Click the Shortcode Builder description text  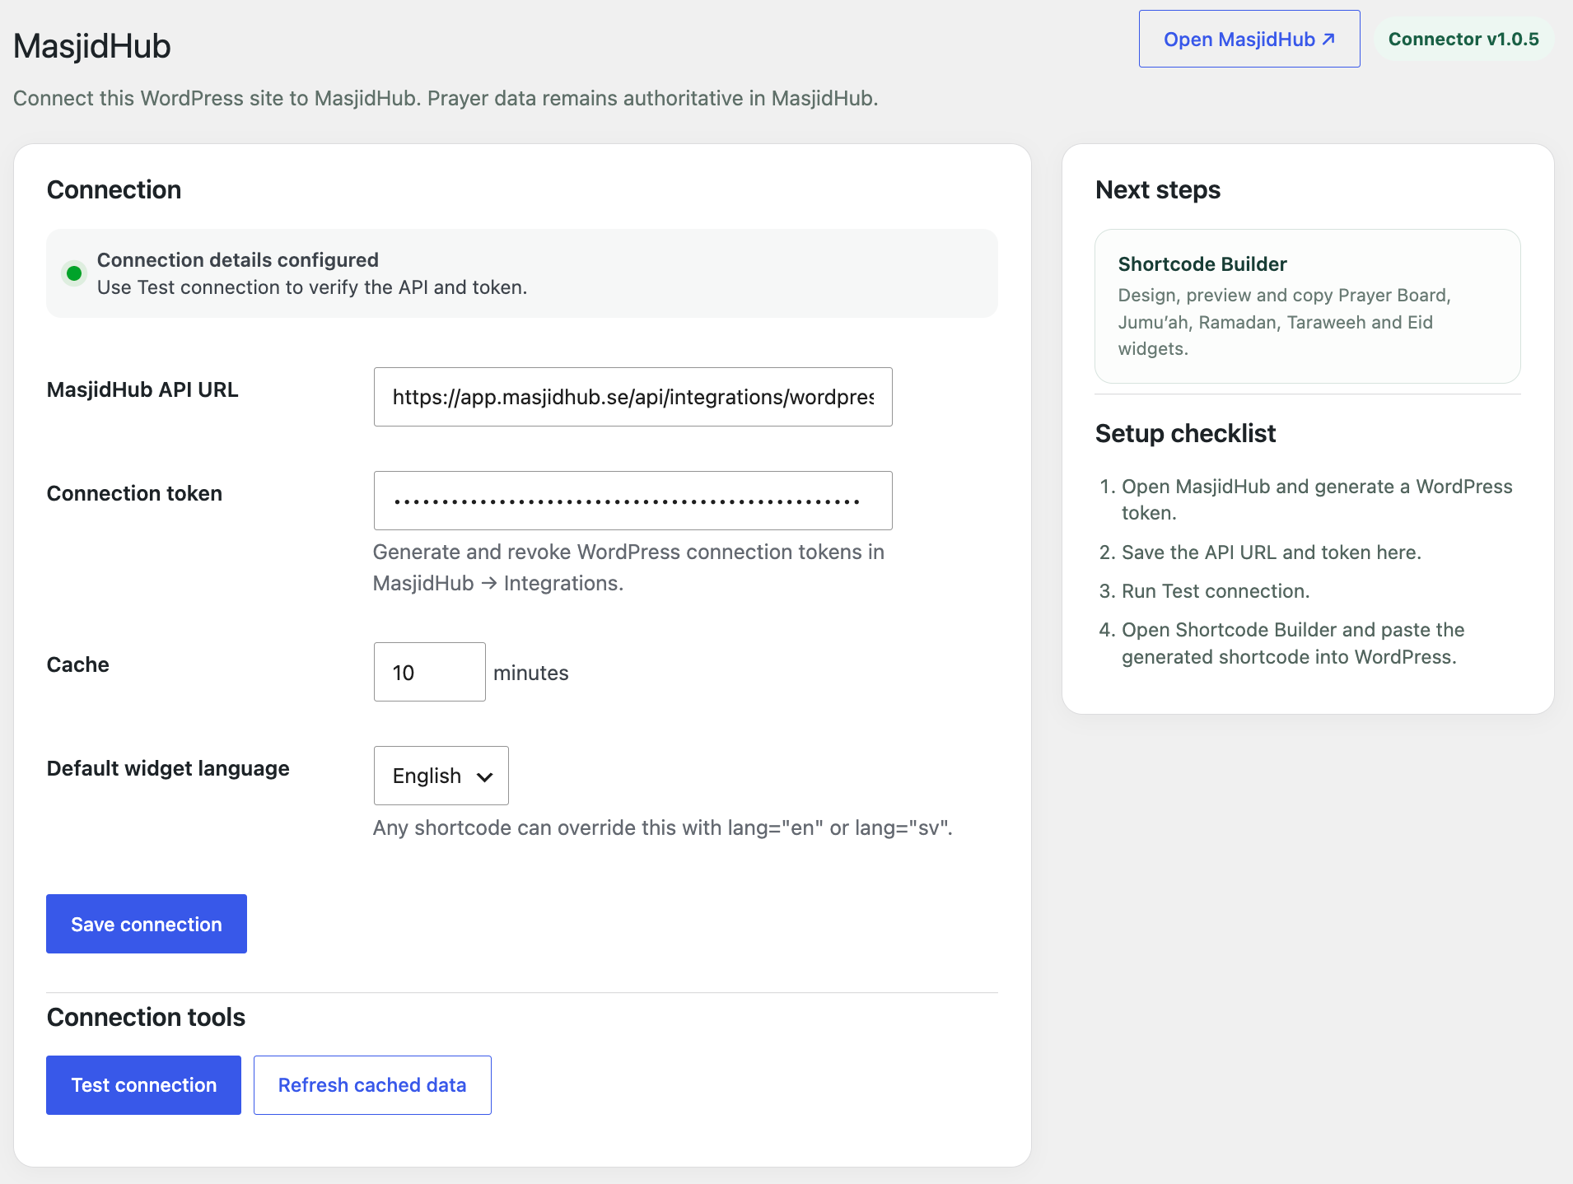pos(1284,322)
